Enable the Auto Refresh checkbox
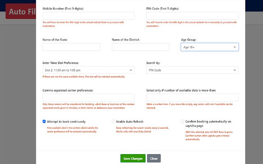This screenshot has width=263, height=164. click(x=113, y=121)
